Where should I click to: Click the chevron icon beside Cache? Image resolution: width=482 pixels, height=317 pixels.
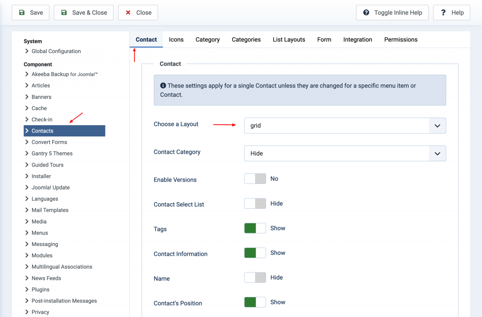pos(27,108)
